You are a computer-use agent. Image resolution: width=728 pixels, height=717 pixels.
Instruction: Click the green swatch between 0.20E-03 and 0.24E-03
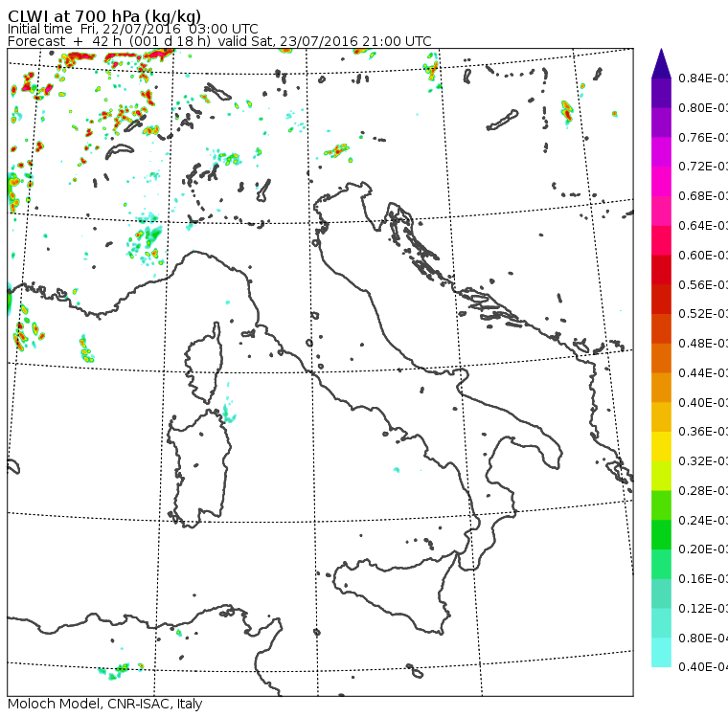point(661,534)
